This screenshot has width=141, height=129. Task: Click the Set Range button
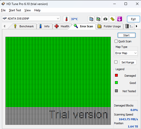point(128,62)
